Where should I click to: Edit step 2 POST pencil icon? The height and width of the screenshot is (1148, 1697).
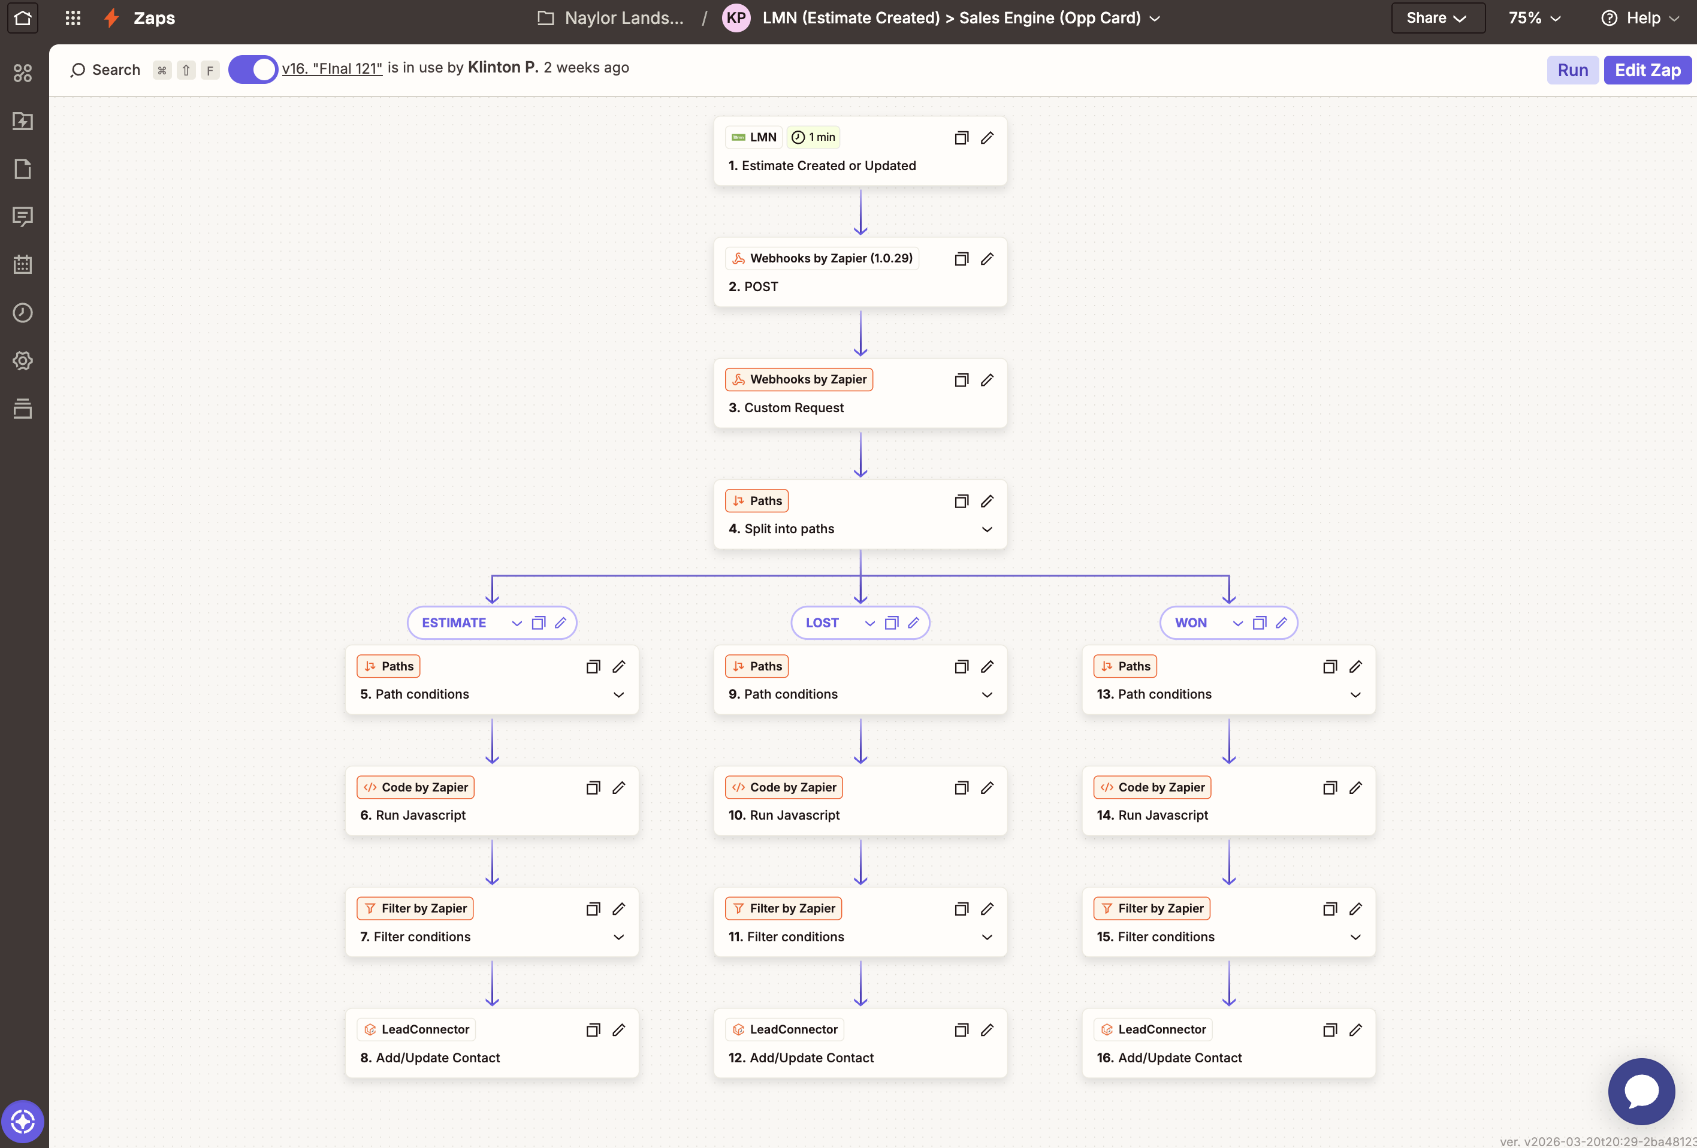pyautogui.click(x=988, y=259)
